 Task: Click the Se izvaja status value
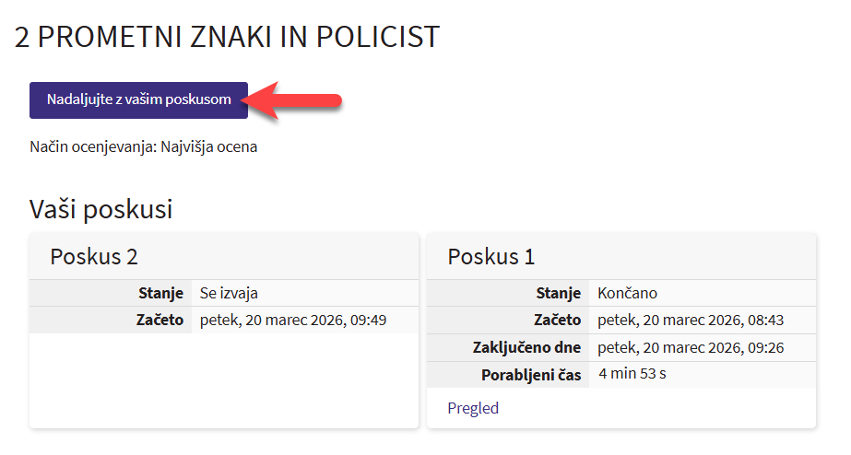[x=229, y=294]
